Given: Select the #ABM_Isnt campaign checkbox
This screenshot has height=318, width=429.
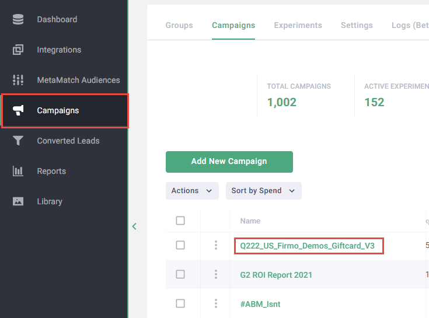Looking at the screenshot, I should tap(180, 303).
